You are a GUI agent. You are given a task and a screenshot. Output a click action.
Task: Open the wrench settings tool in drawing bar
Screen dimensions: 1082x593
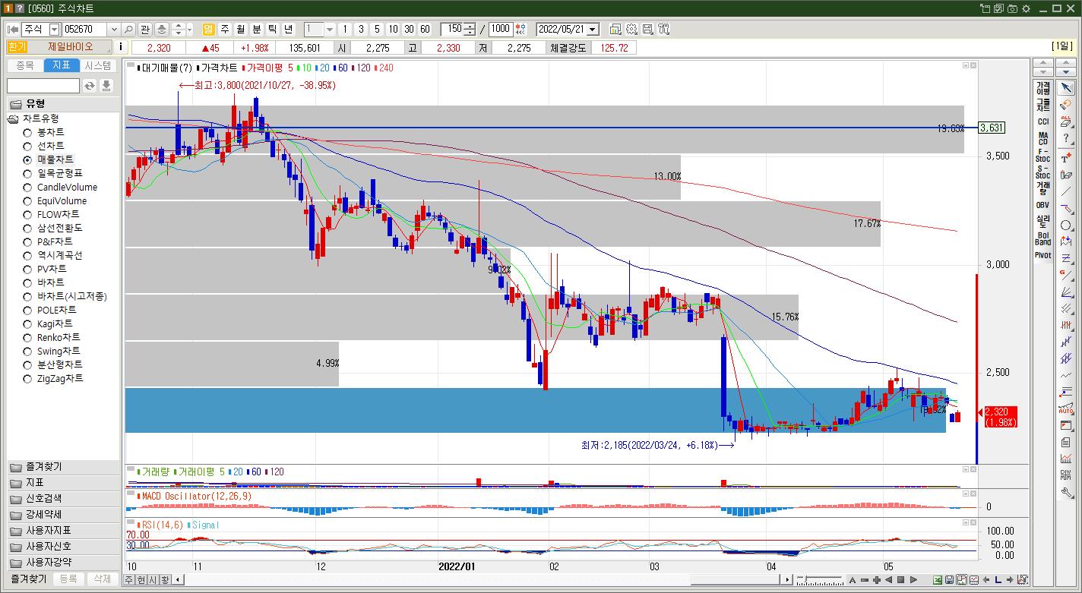(1066, 492)
